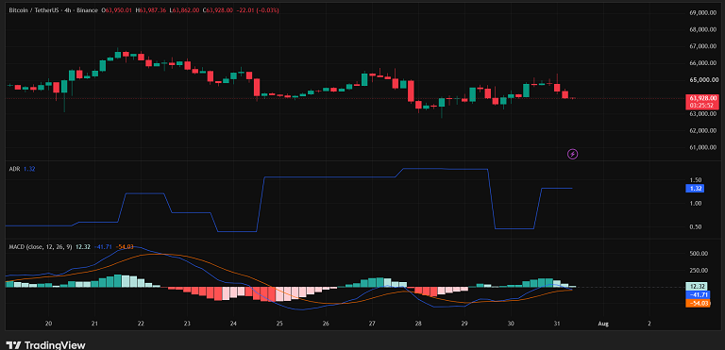Open the TradingView logo link
Screen dimensions: 725x350
[x=45, y=345]
